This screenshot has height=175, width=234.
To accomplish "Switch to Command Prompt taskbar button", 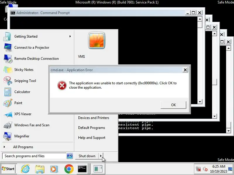I will (x=82, y=169).
